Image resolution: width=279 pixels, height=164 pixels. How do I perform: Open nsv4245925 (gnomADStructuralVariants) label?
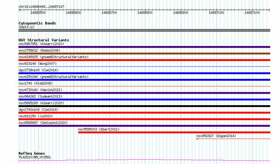pyautogui.click(x=54, y=57)
